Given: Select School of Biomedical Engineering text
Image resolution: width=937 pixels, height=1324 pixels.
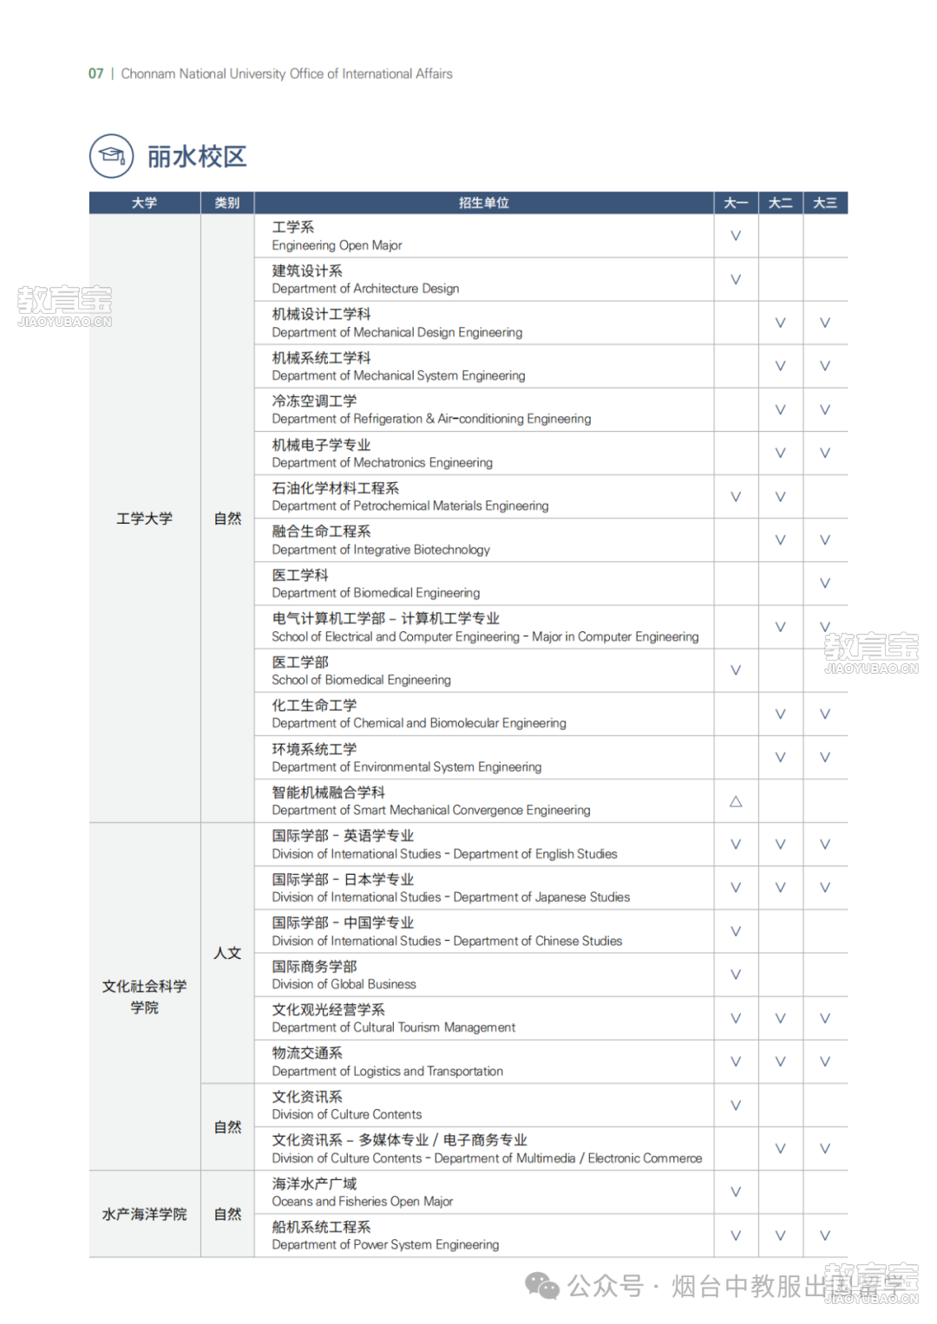Looking at the screenshot, I should coord(361,680).
